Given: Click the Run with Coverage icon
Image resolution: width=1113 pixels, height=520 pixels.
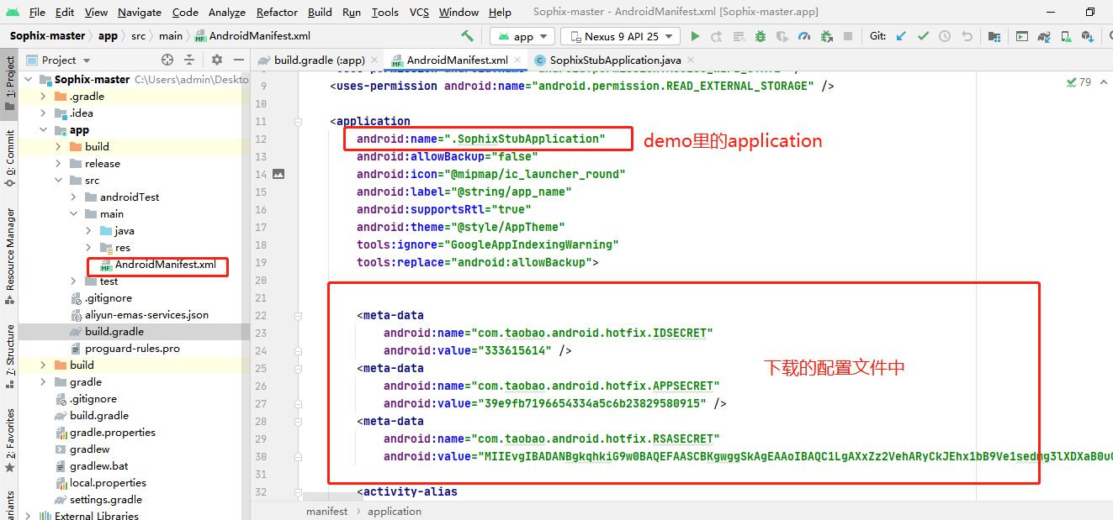Looking at the screenshot, I should pyautogui.click(x=782, y=36).
